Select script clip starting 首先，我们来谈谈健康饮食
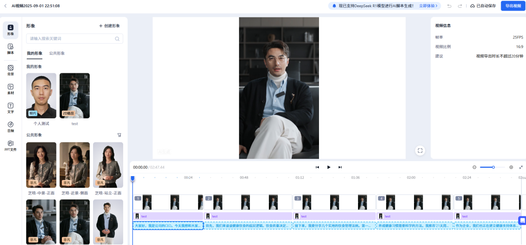The image size is (526, 245). pos(248,226)
